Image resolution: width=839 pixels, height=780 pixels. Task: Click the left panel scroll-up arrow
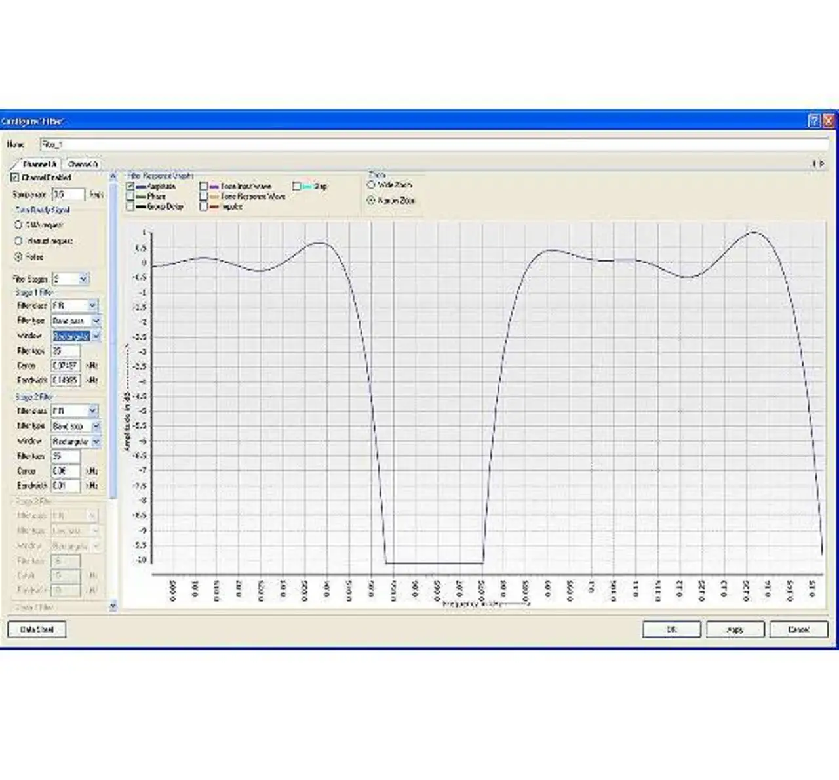click(113, 176)
